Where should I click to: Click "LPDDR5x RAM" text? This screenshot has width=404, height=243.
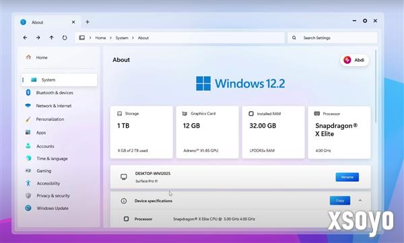point(262,151)
